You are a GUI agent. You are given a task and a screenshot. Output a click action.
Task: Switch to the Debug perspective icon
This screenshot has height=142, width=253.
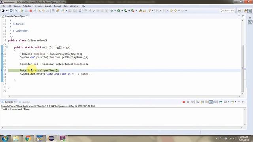pos(250,11)
